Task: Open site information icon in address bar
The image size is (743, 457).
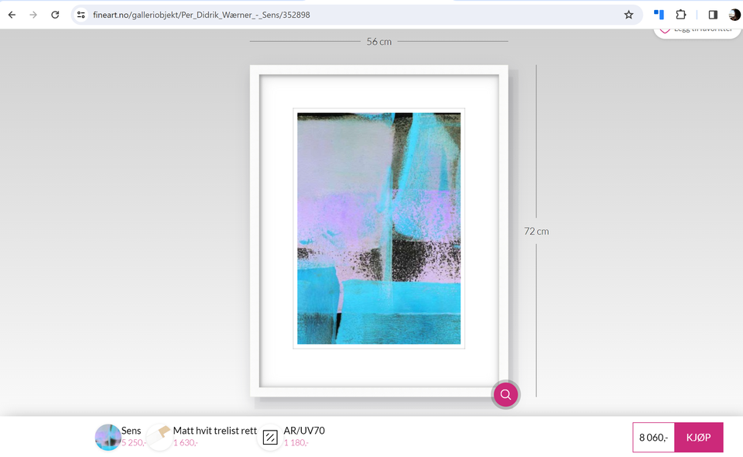Action: tap(81, 15)
